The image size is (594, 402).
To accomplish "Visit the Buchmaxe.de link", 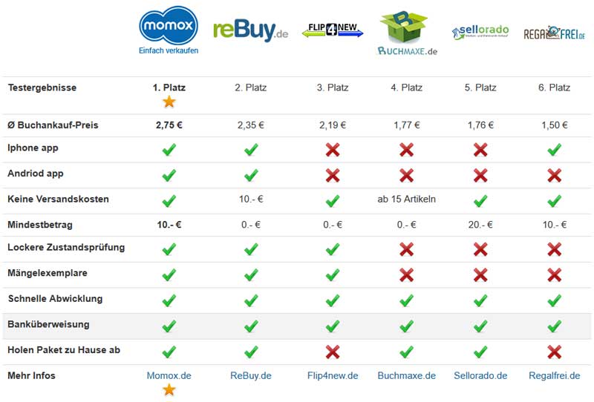I will coord(406,375).
